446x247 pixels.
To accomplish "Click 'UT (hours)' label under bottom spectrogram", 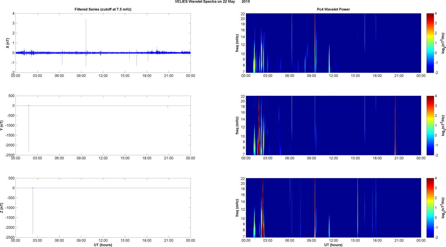I will pyautogui.click(x=333, y=245).
